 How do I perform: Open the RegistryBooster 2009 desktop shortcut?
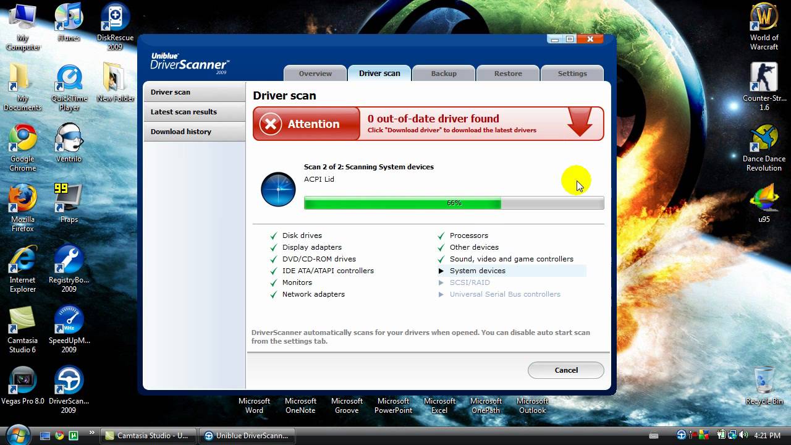pos(69,269)
